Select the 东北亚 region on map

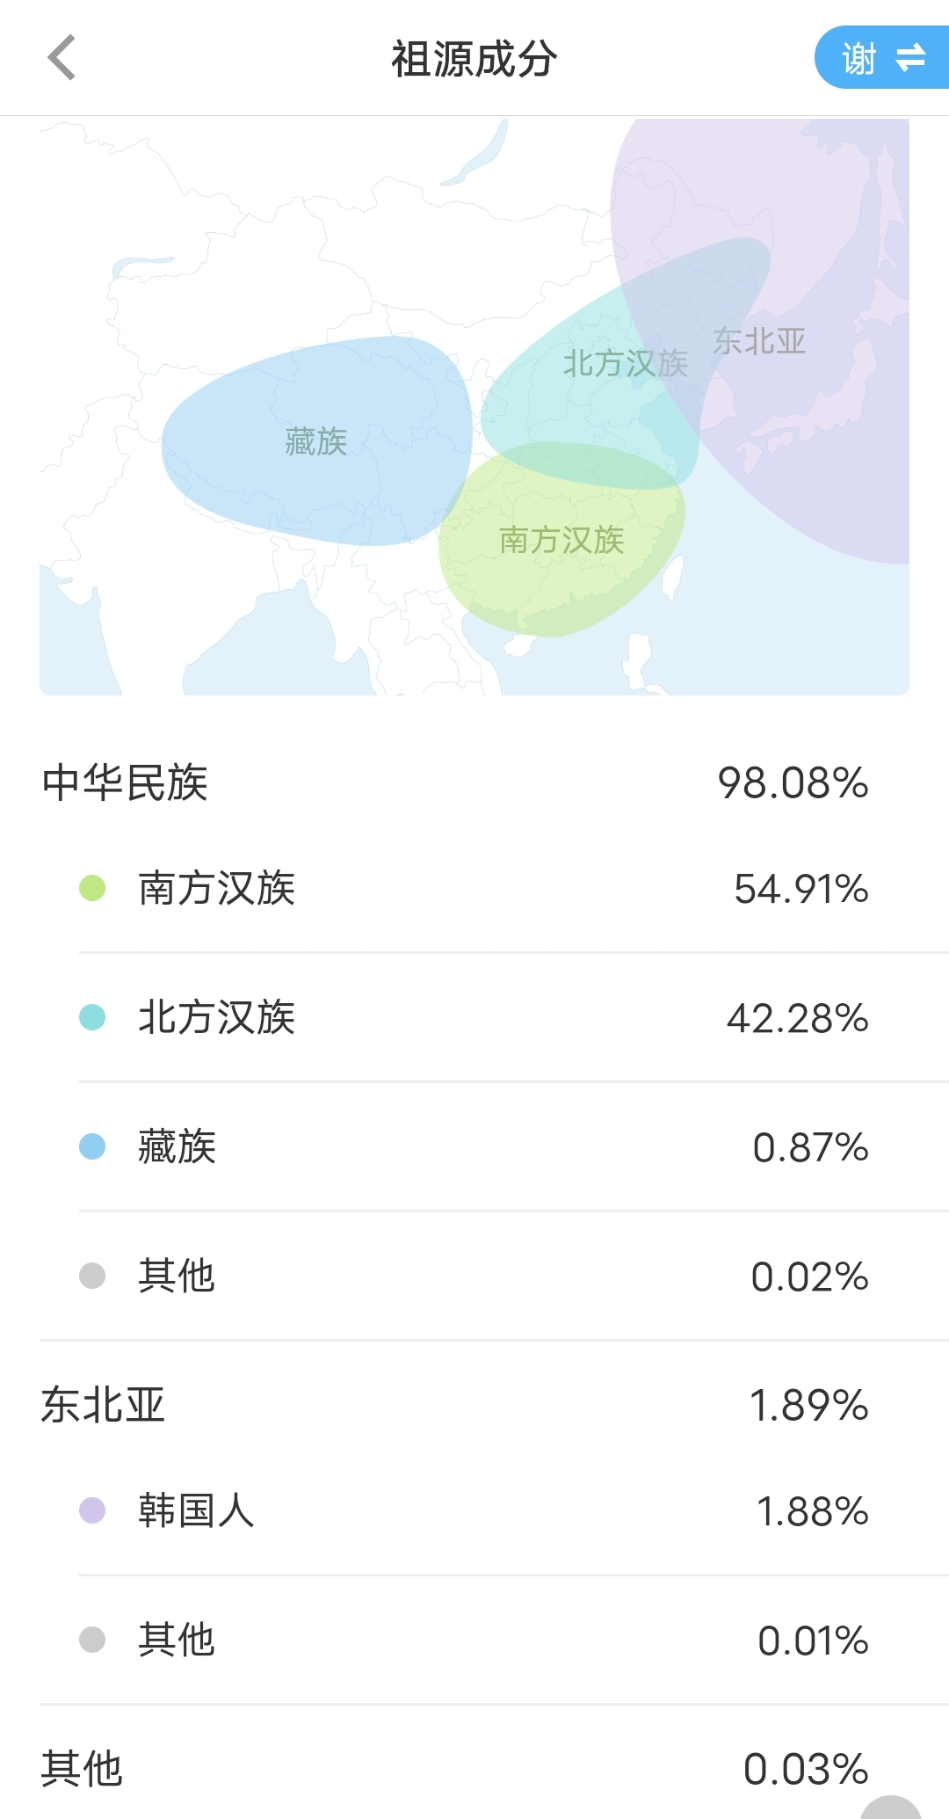(759, 341)
